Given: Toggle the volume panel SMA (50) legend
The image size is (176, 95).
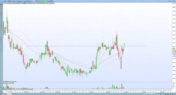Looking at the screenshot, I should coord(11,83).
